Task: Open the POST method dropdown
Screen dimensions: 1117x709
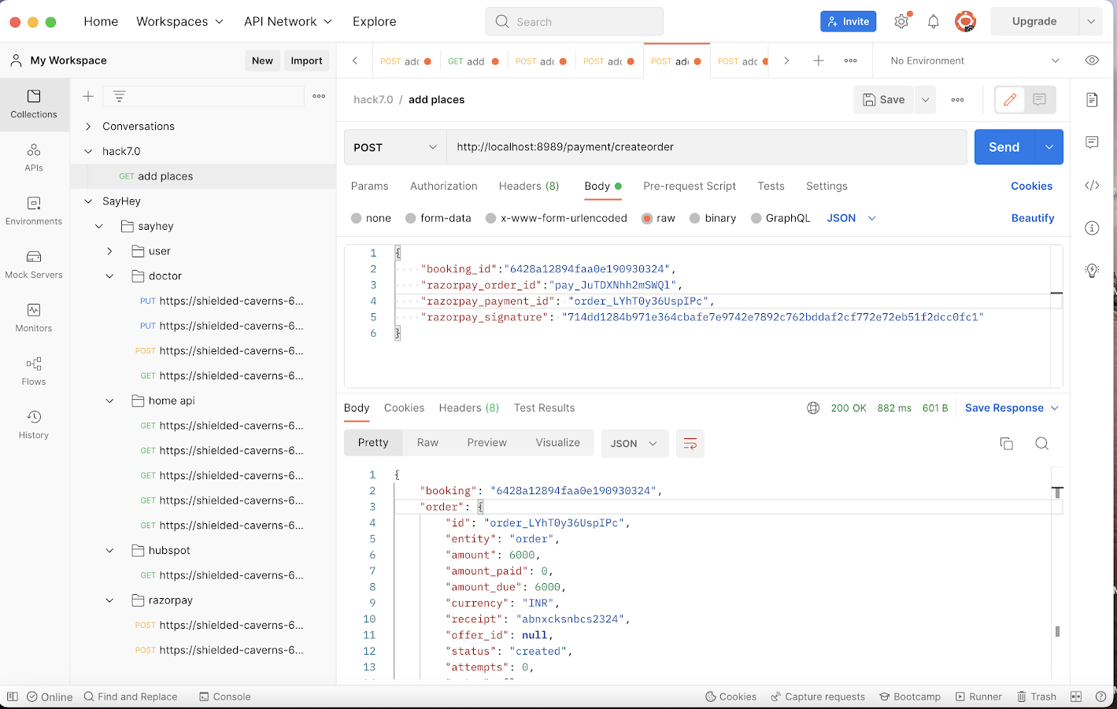Action: click(x=394, y=147)
